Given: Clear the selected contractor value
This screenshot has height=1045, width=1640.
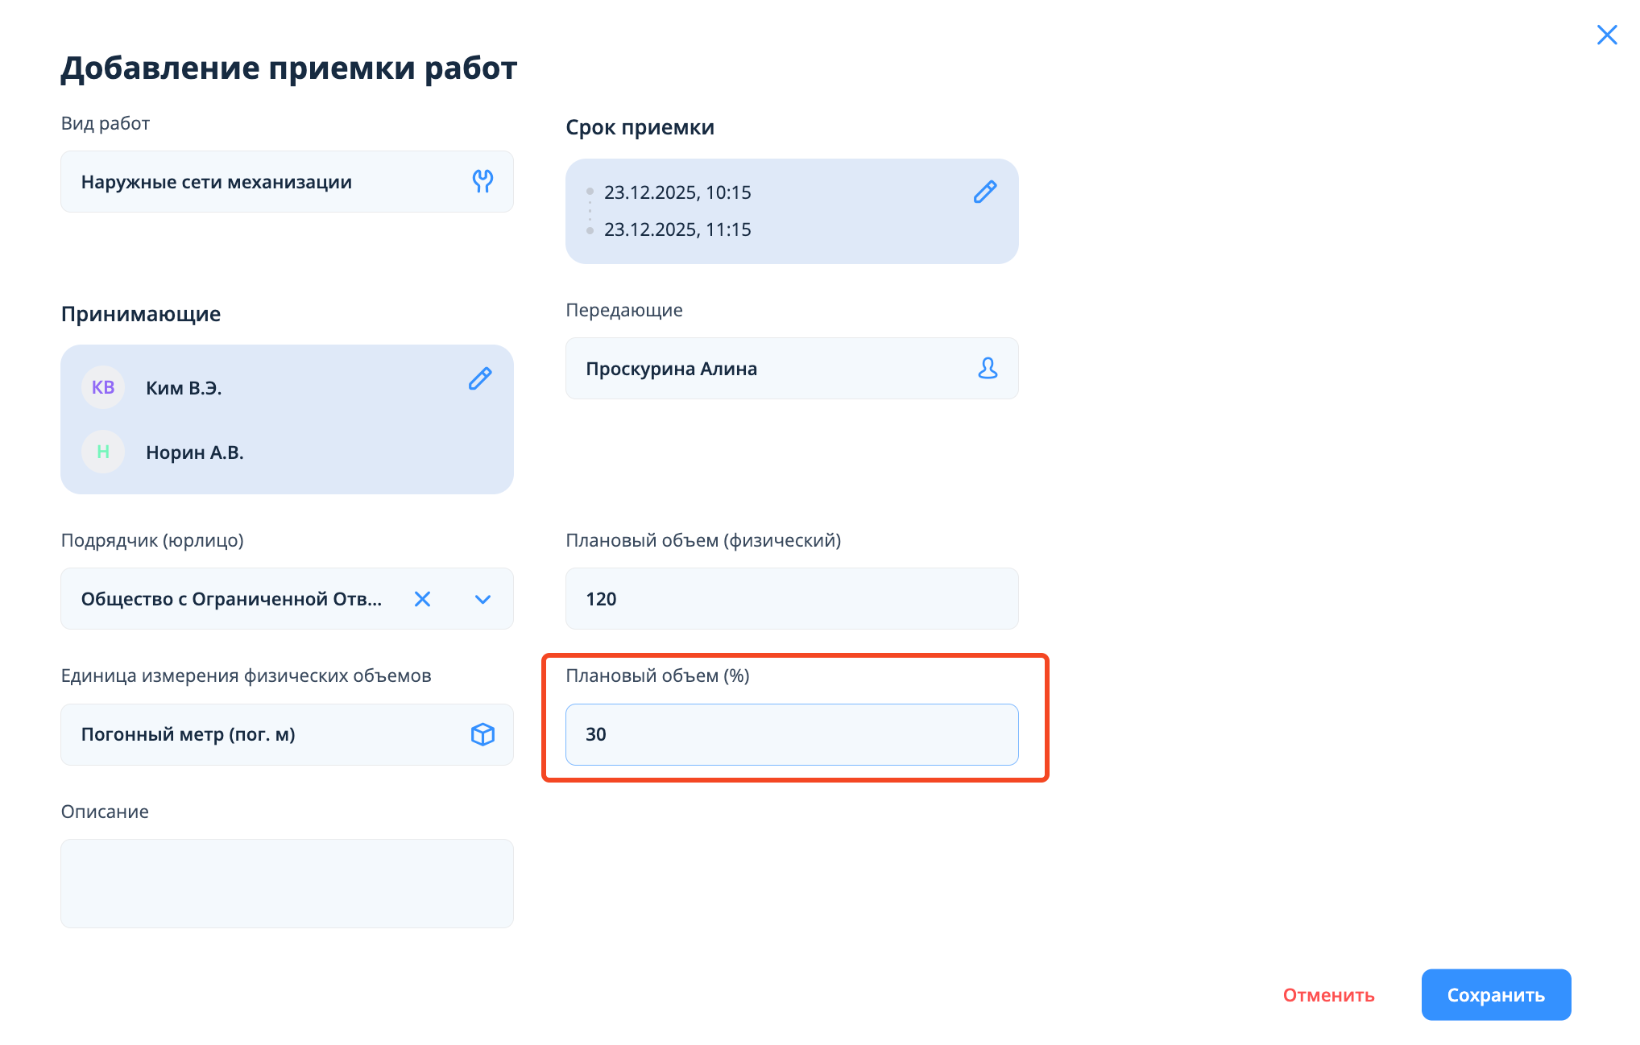Looking at the screenshot, I should [x=422, y=599].
